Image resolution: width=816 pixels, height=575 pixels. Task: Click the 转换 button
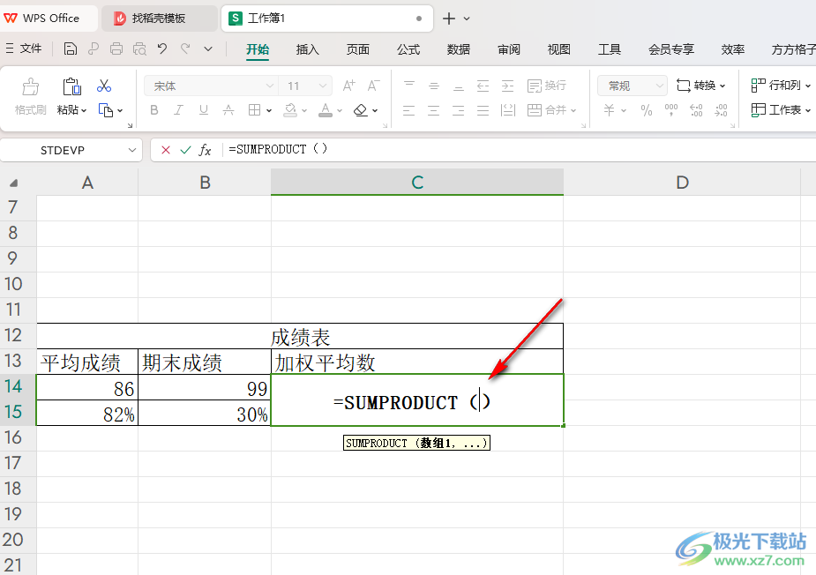(700, 86)
